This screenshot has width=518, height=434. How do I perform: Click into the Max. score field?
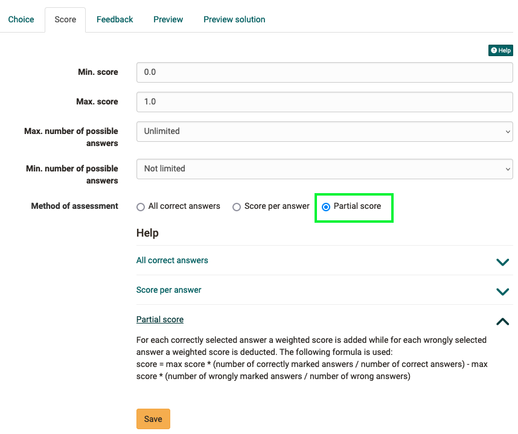[324, 101]
